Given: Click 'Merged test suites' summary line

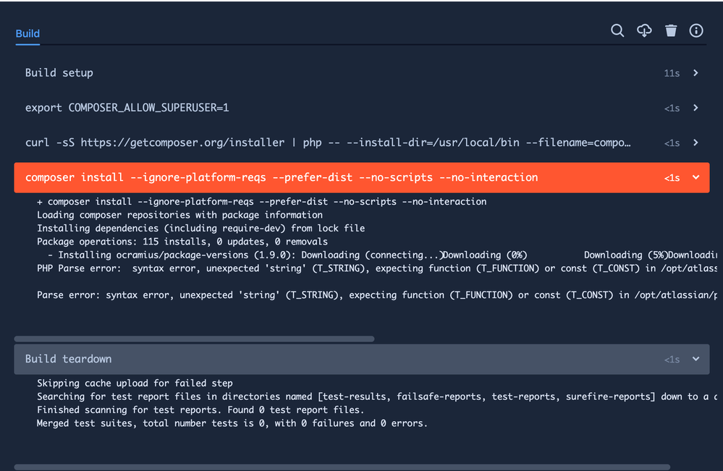Looking at the screenshot, I should (x=232, y=423).
